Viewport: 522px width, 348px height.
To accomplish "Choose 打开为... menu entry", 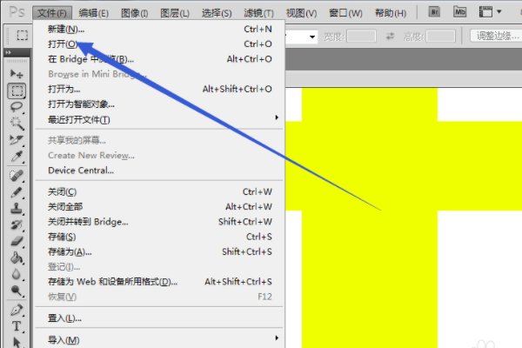I will pyautogui.click(x=159, y=89).
